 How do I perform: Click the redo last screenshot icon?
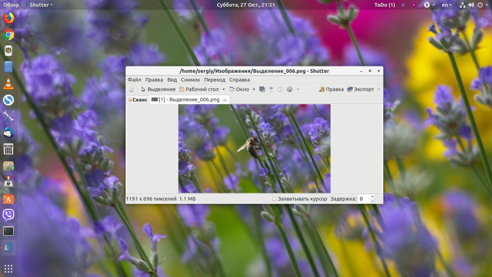[131, 89]
